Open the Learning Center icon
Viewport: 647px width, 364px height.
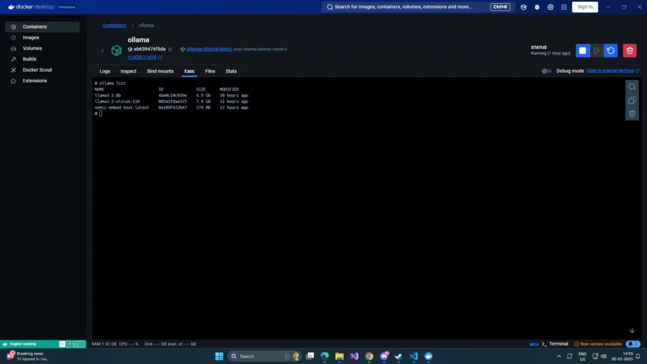(524, 7)
